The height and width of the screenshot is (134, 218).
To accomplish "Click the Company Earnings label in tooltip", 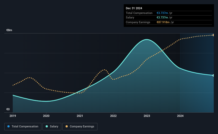I will 138,22.
